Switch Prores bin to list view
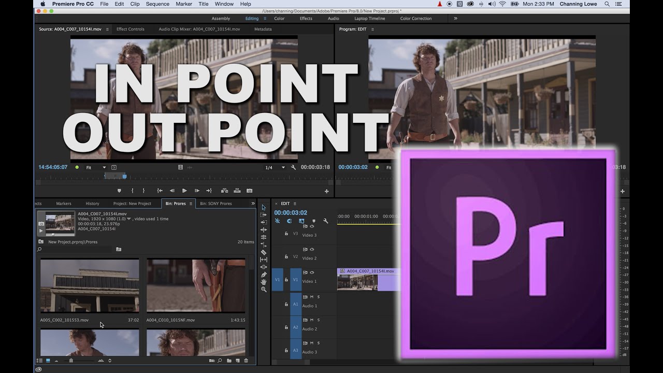 coord(39,361)
